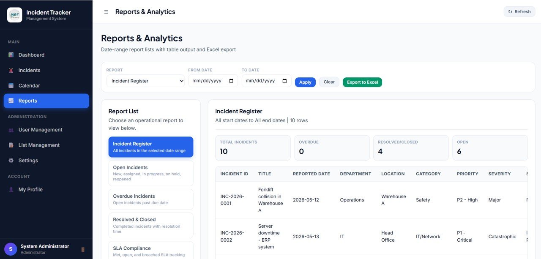Click Export to Excel button
541x259 pixels.
[362, 82]
